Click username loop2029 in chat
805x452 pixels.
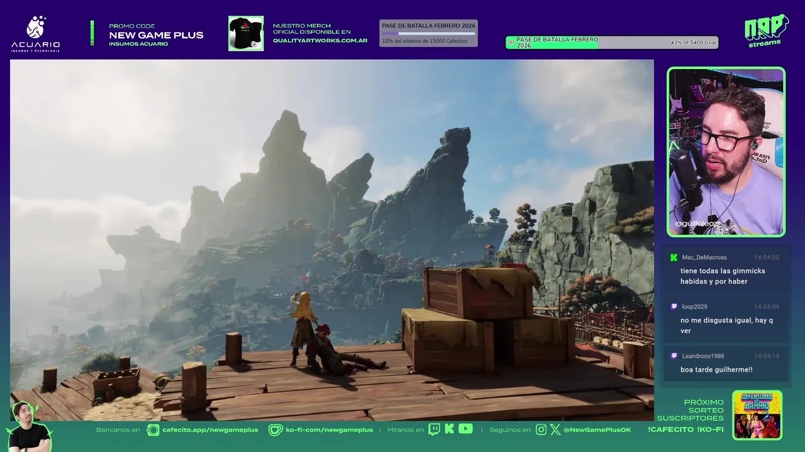click(694, 306)
